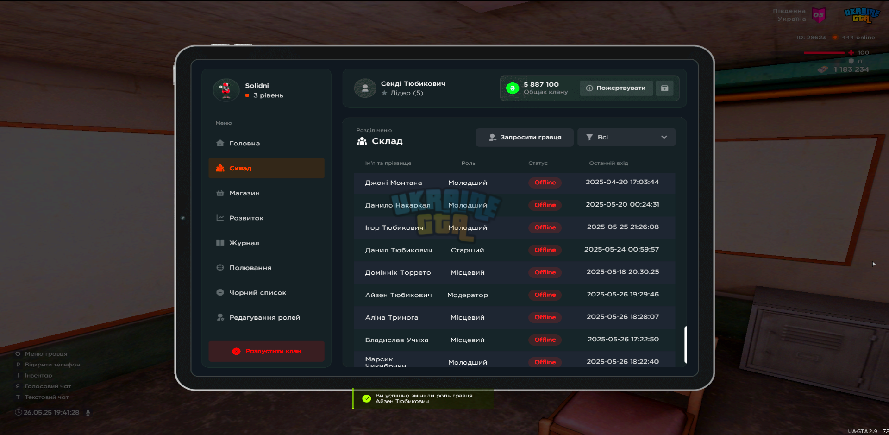Click the chevron arrow in filter dropdown
889x435 pixels.
(x=664, y=137)
